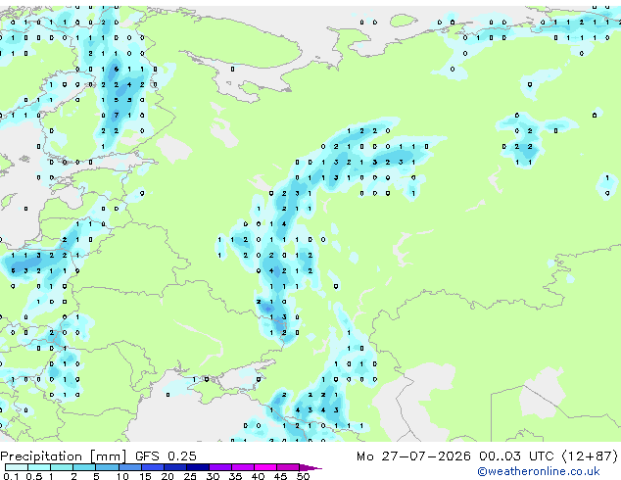This screenshot has width=621, height=480.
Task: Click the 'Precipitation [mm]' title text
Action: 64,456
